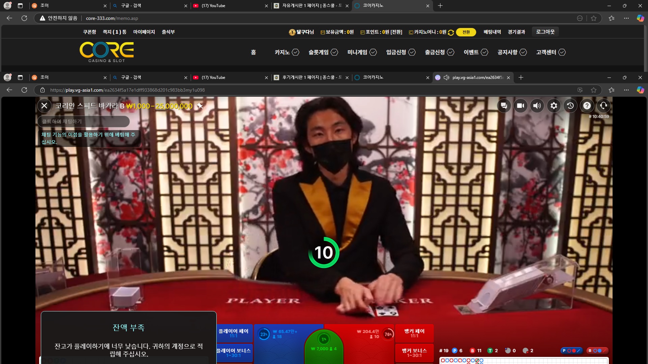The width and height of the screenshot is (648, 364).
Task: Mute sound with the speaker icon
Action: pos(537,106)
